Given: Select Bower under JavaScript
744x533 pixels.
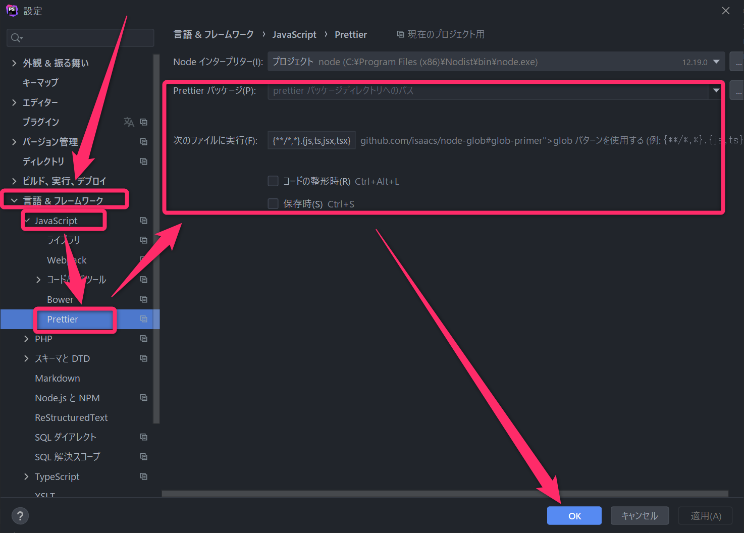Looking at the screenshot, I should click(x=60, y=299).
